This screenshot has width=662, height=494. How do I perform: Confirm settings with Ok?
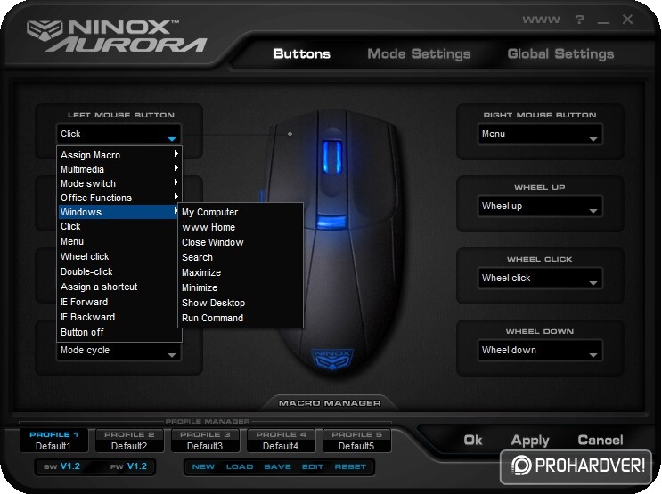(473, 441)
